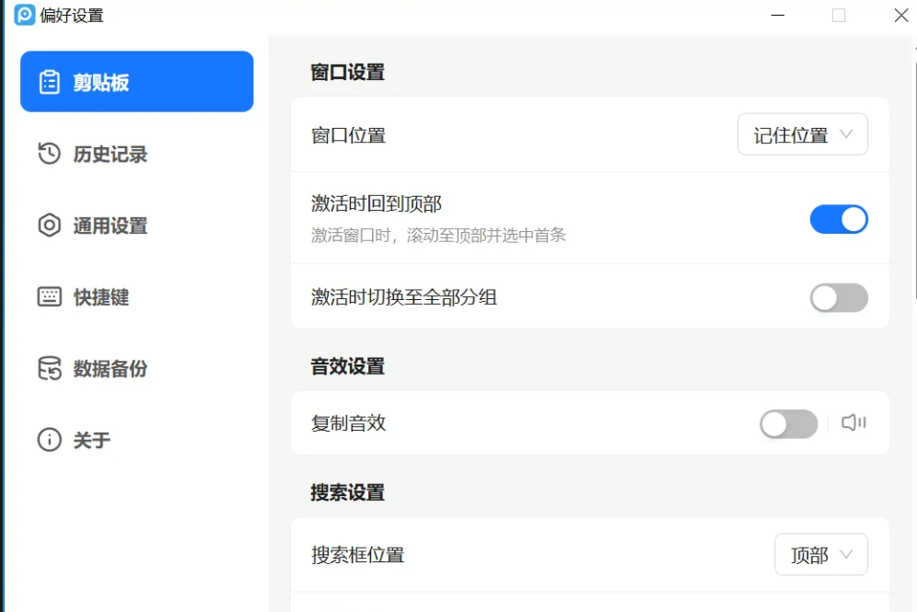Click the About info circle icon
Screen dimensions: 917x612
coord(49,440)
